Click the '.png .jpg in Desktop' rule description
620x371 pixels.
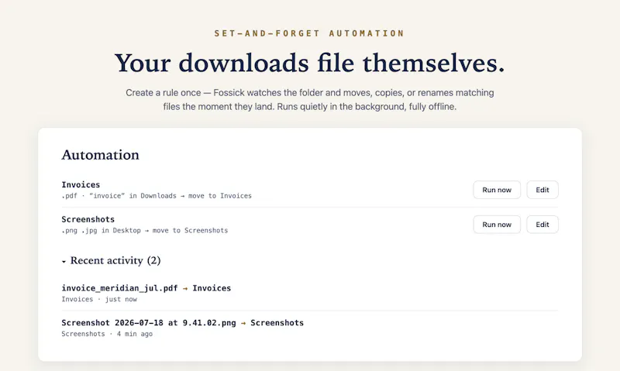pyautogui.click(x=145, y=230)
